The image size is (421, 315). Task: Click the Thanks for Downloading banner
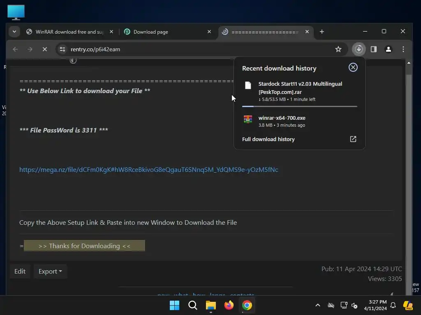[84, 246]
